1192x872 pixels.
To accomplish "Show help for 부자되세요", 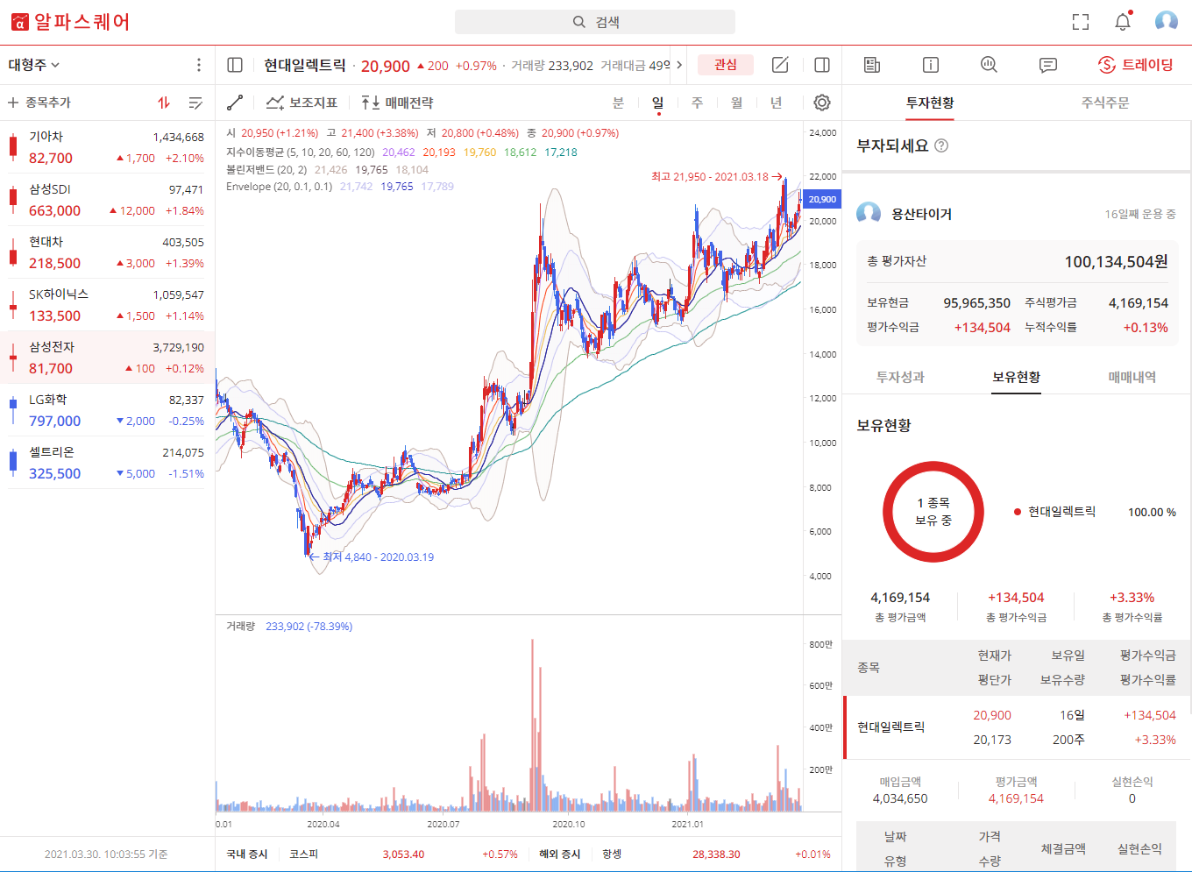I will pos(941,145).
